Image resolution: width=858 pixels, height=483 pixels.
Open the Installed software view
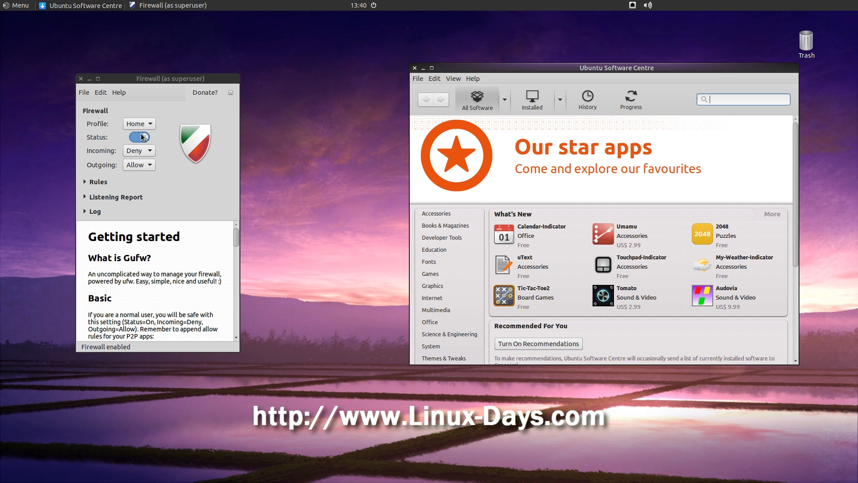click(532, 100)
